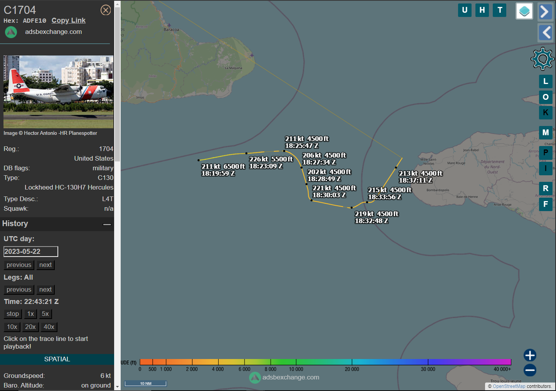Screen dimensions: 556x391
Task: Click the SPATIAL section header
Action: (x=57, y=359)
